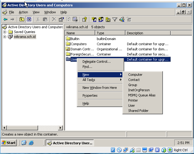
Task: Click the Add to group toolbar icon
Action: tap(129, 19)
